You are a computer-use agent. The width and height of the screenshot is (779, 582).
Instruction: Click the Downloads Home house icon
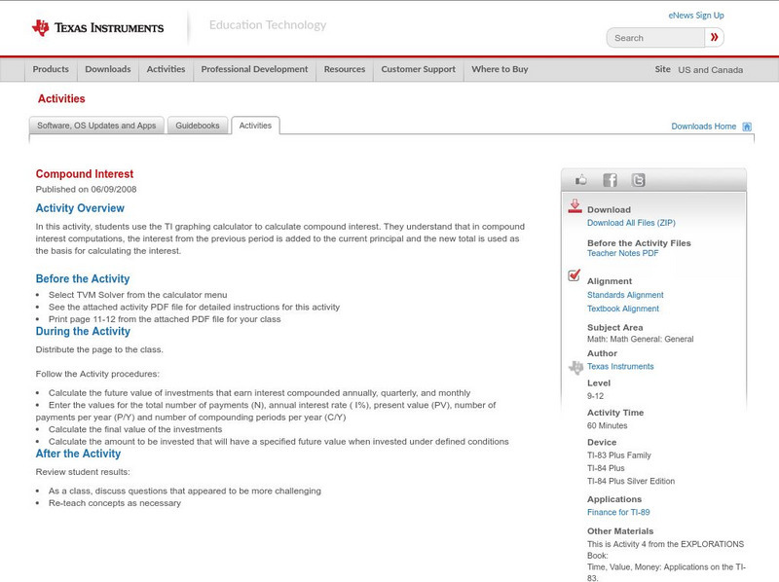[x=747, y=127]
